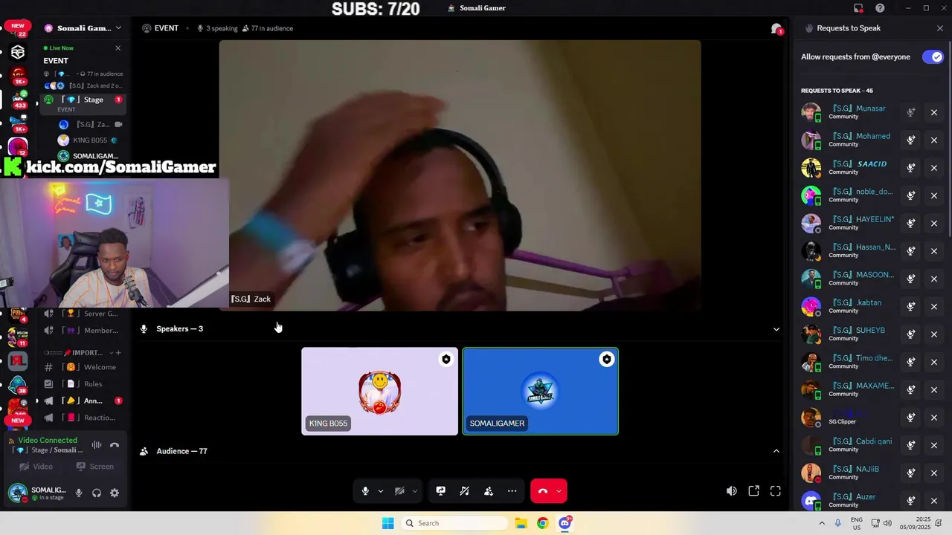952x535 pixels.
Task: Open the Member... channel
Action: (83, 331)
